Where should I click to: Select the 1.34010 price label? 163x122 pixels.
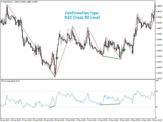point(159,73)
